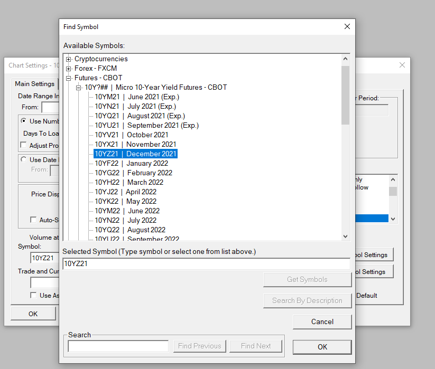Click OK in Chart Settings window

pos(33,314)
